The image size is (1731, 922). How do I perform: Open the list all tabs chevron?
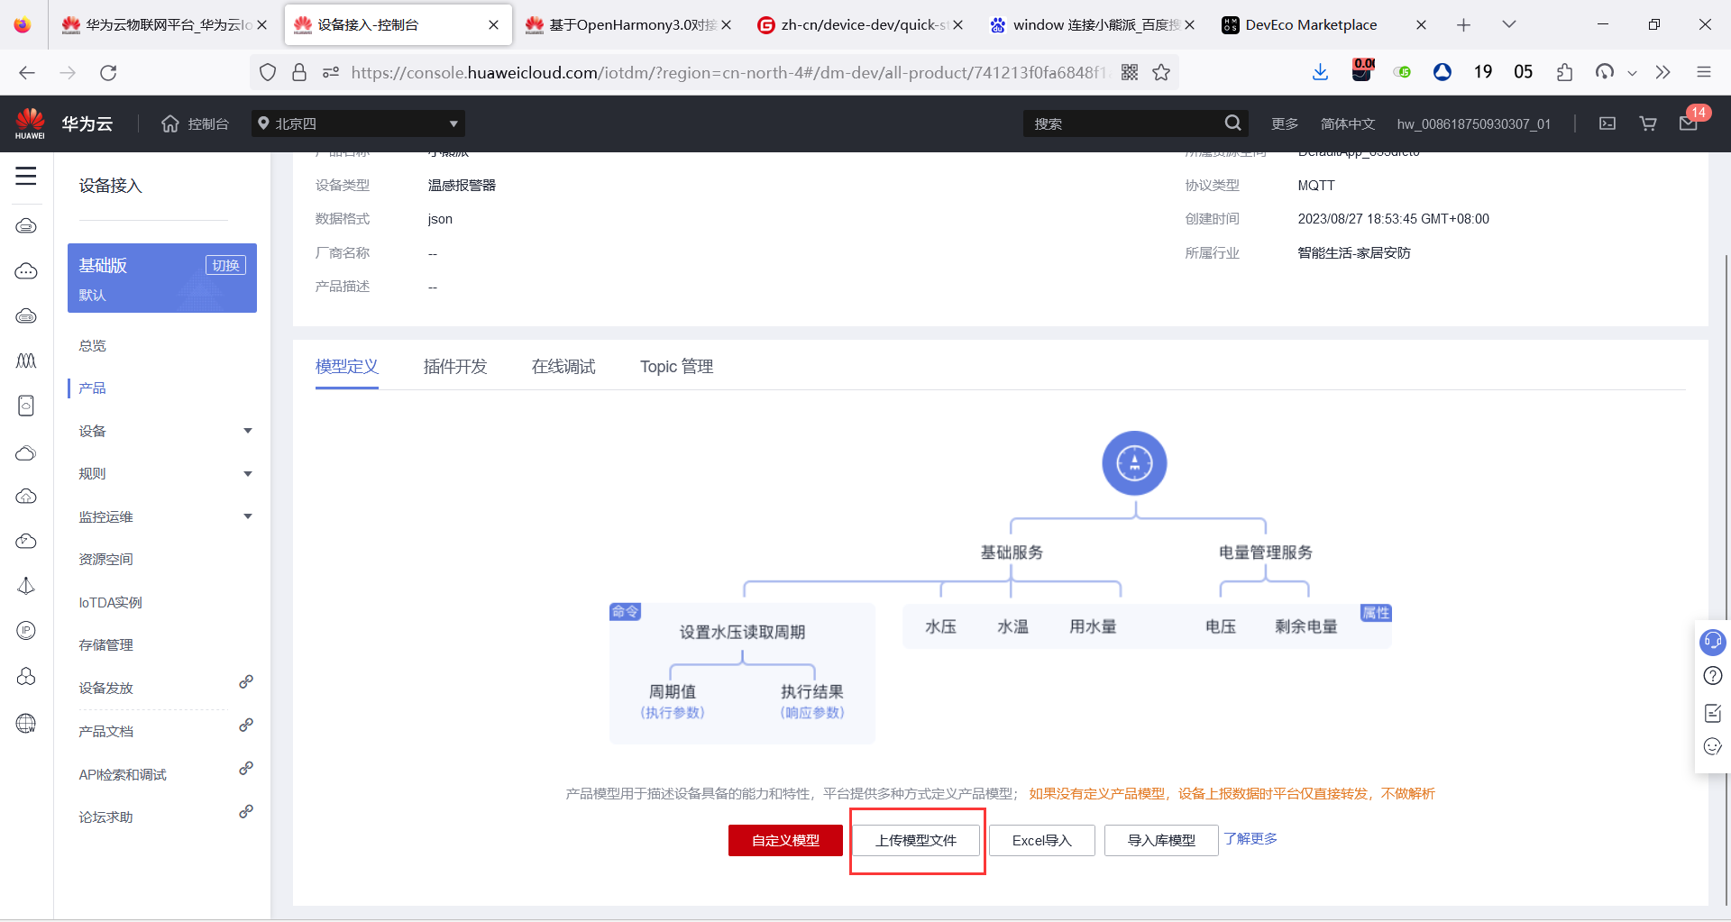1509,25
